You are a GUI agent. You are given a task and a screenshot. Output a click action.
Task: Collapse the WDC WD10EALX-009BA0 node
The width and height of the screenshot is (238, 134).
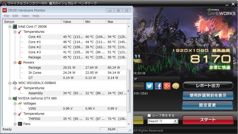10,83
